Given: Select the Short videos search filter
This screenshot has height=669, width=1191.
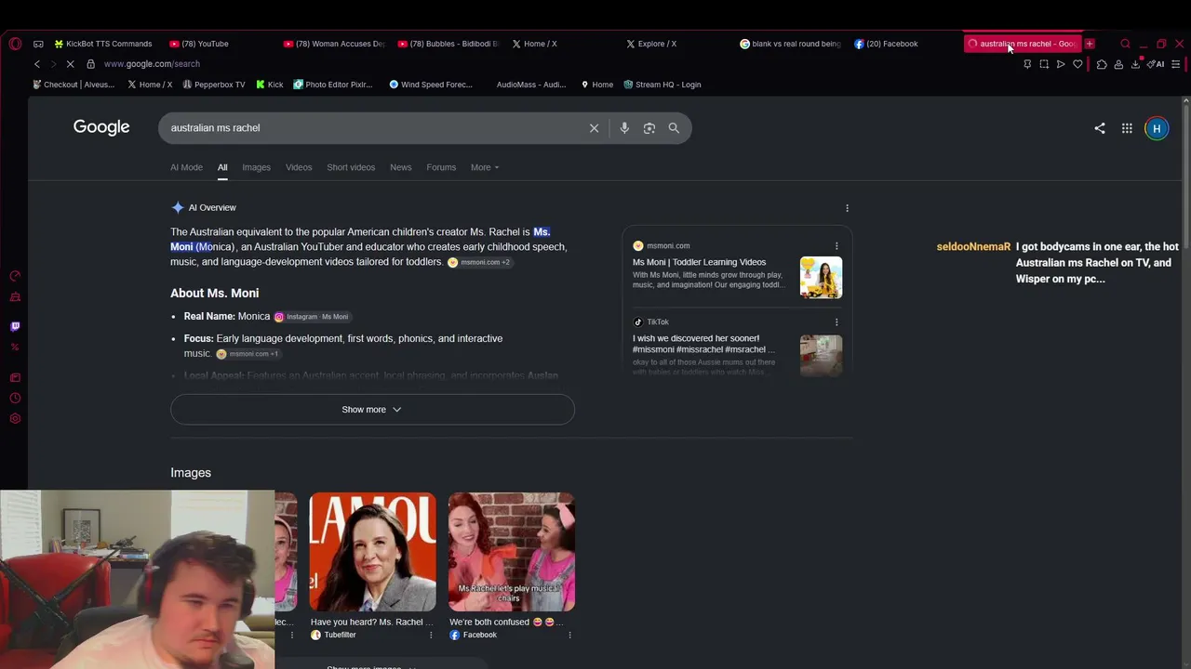Looking at the screenshot, I should [351, 167].
